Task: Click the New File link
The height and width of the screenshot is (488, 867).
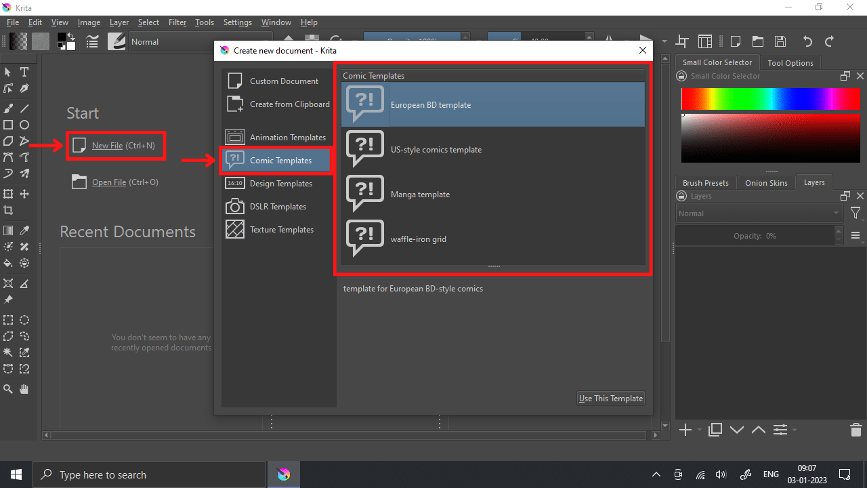Action: click(x=108, y=146)
